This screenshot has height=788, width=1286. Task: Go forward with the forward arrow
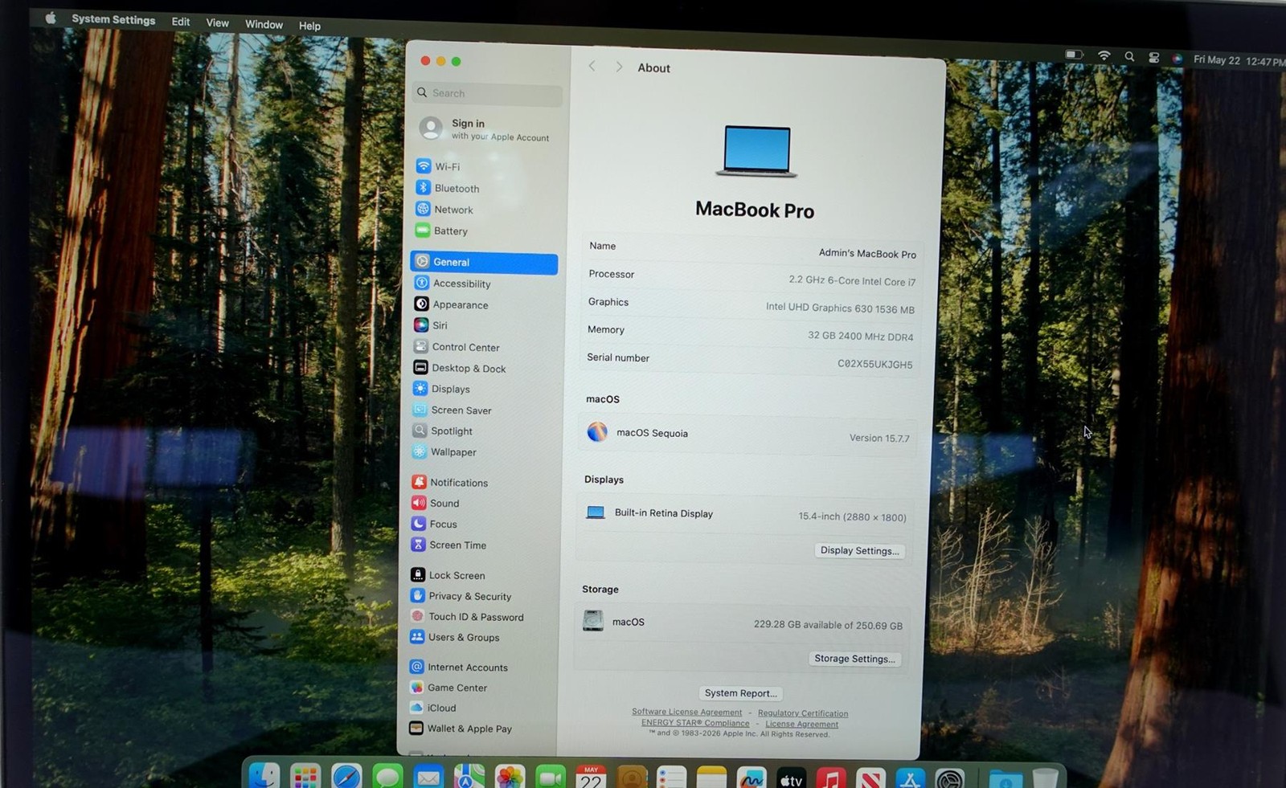point(618,67)
